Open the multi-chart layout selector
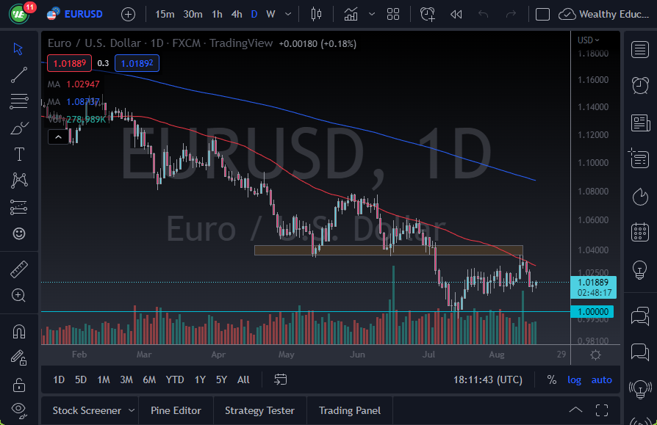The image size is (657, 425). point(394,13)
